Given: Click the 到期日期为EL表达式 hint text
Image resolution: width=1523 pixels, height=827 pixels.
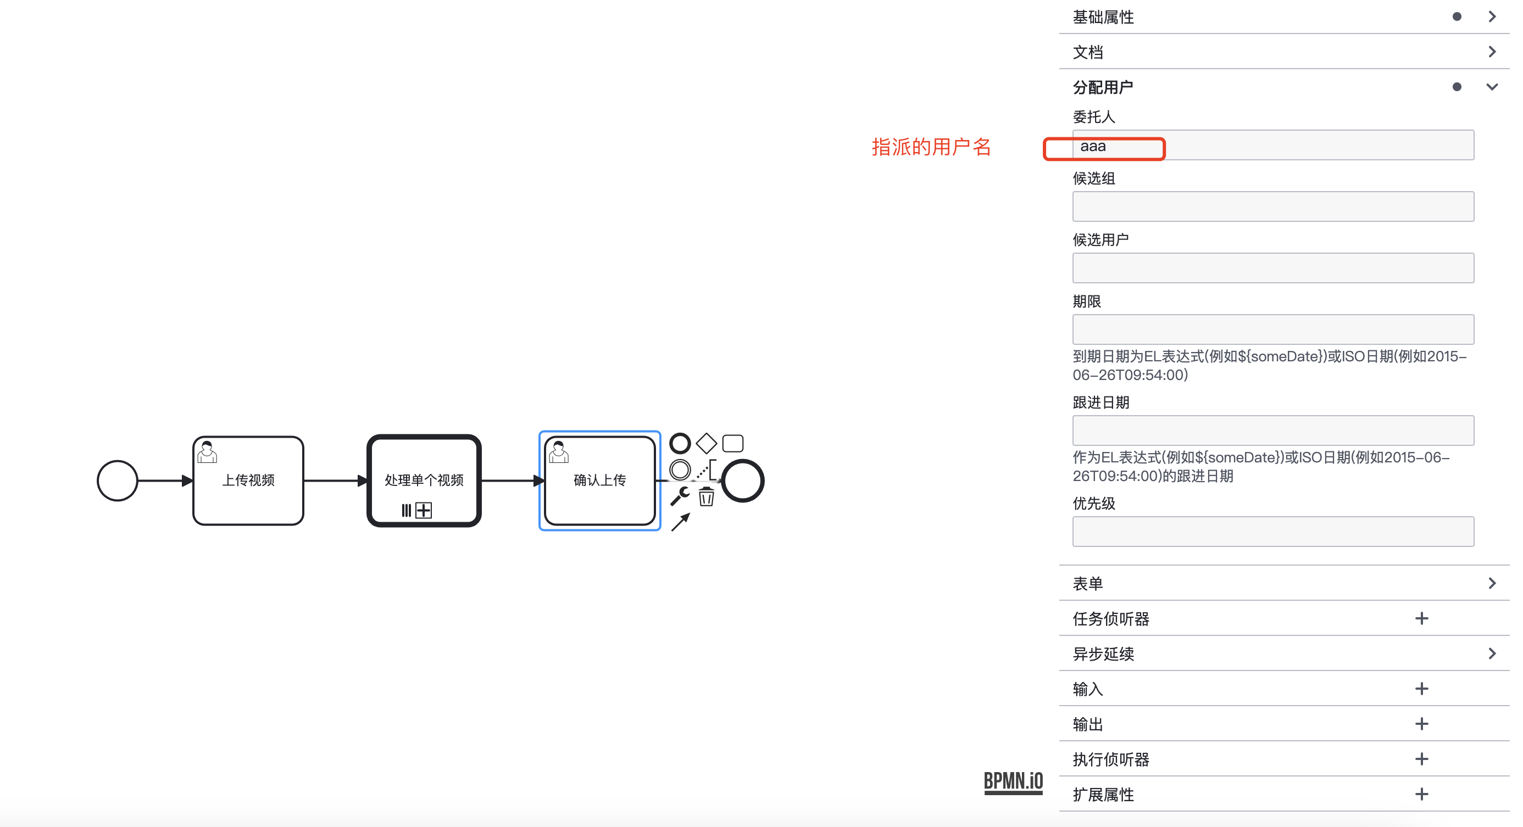Looking at the screenshot, I should pyautogui.click(x=1269, y=366).
